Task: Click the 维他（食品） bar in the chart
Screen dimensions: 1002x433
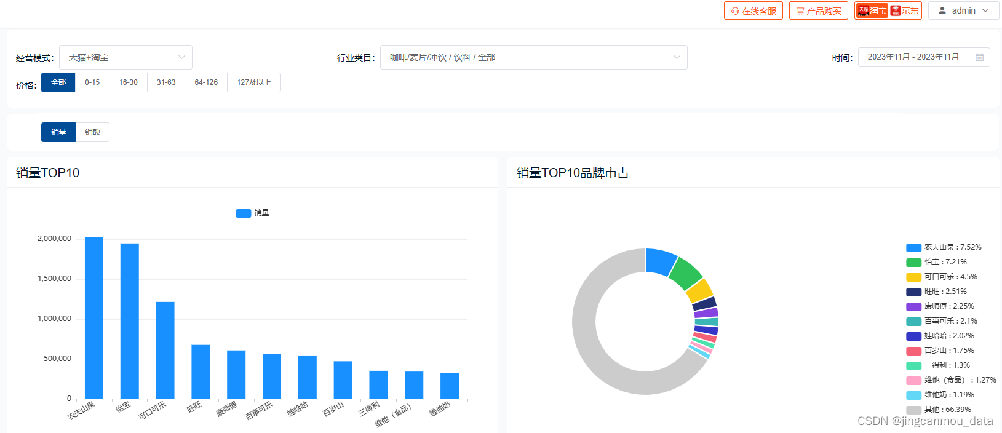Action: pos(414,385)
